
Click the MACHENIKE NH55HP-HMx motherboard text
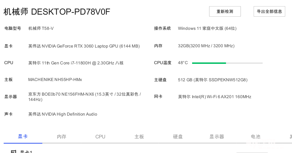point(55,80)
